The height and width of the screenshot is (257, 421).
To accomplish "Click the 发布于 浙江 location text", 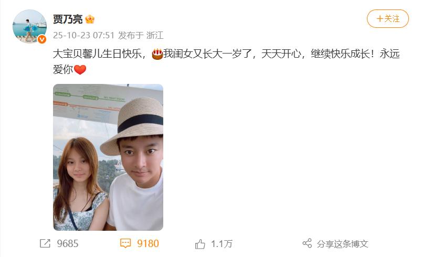I will pyautogui.click(x=141, y=36).
